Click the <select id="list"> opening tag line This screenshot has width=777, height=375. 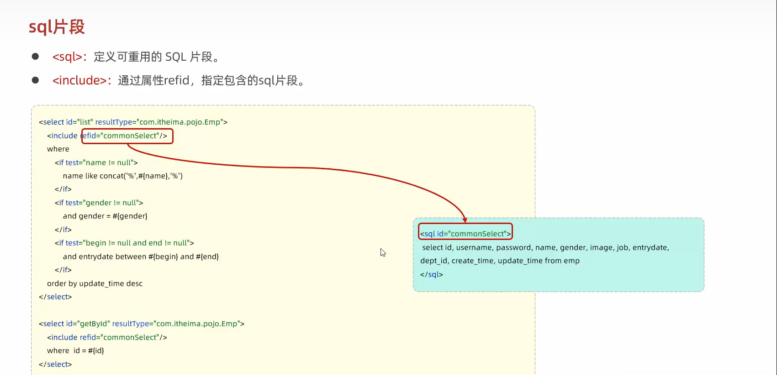tap(133, 122)
